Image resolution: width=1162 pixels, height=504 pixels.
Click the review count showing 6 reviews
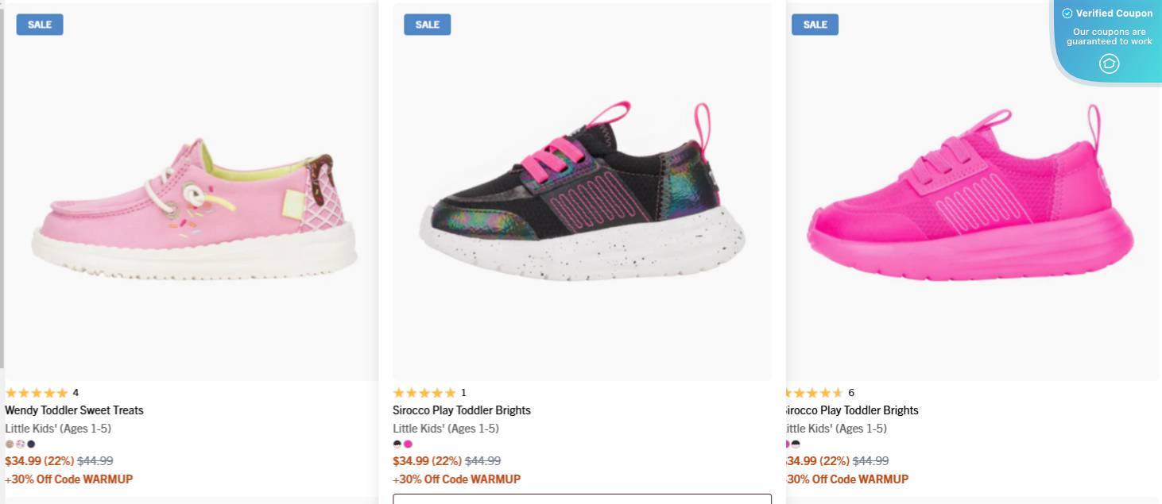tap(850, 392)
